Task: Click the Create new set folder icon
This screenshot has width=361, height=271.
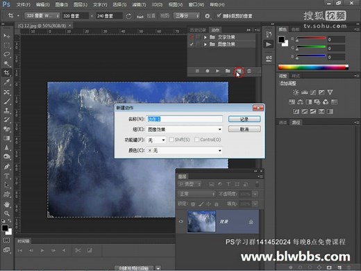Action: 228,71
